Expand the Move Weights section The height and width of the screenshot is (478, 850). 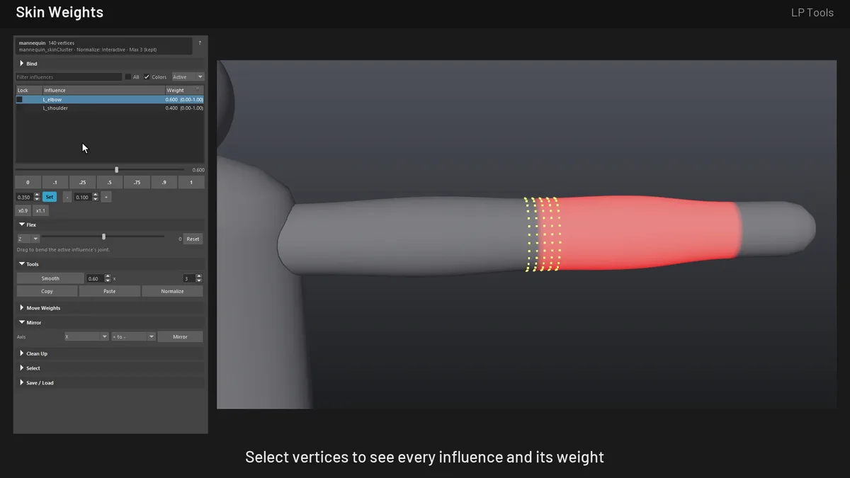tap(110, 308)
